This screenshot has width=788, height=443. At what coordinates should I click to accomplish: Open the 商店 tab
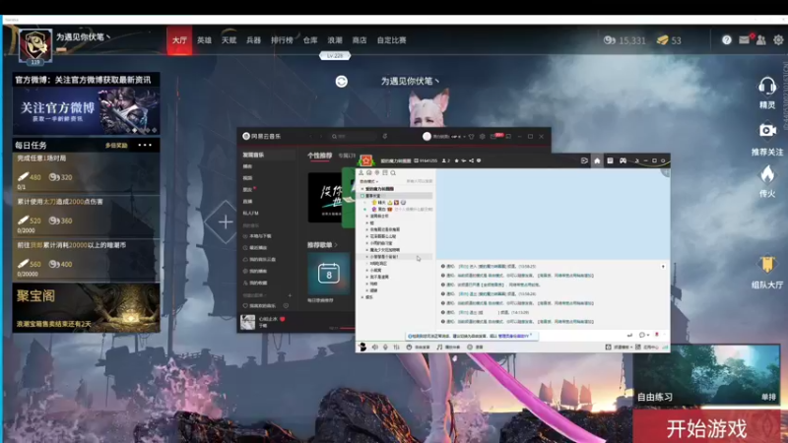[360, 40]
